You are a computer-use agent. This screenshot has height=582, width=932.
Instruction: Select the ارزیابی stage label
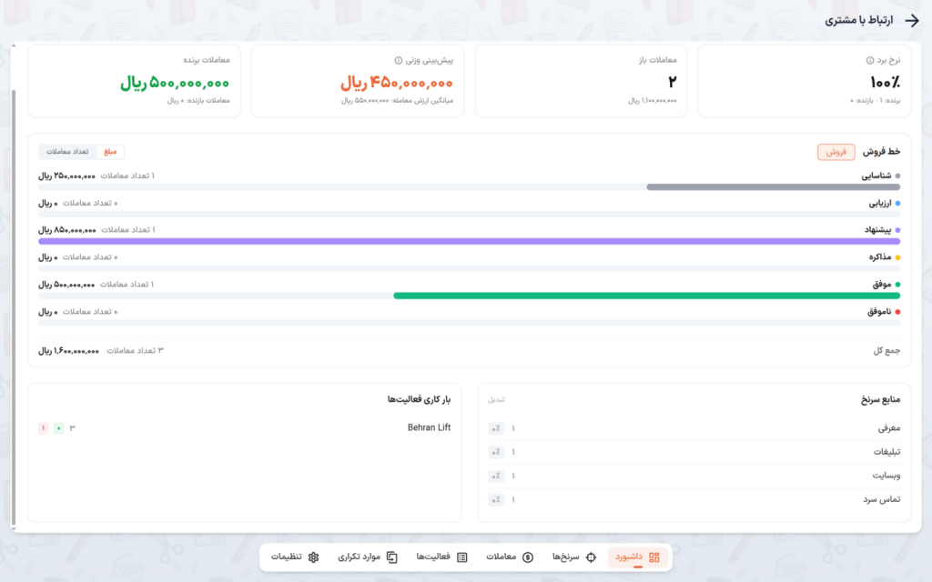(x=880, y=203)
